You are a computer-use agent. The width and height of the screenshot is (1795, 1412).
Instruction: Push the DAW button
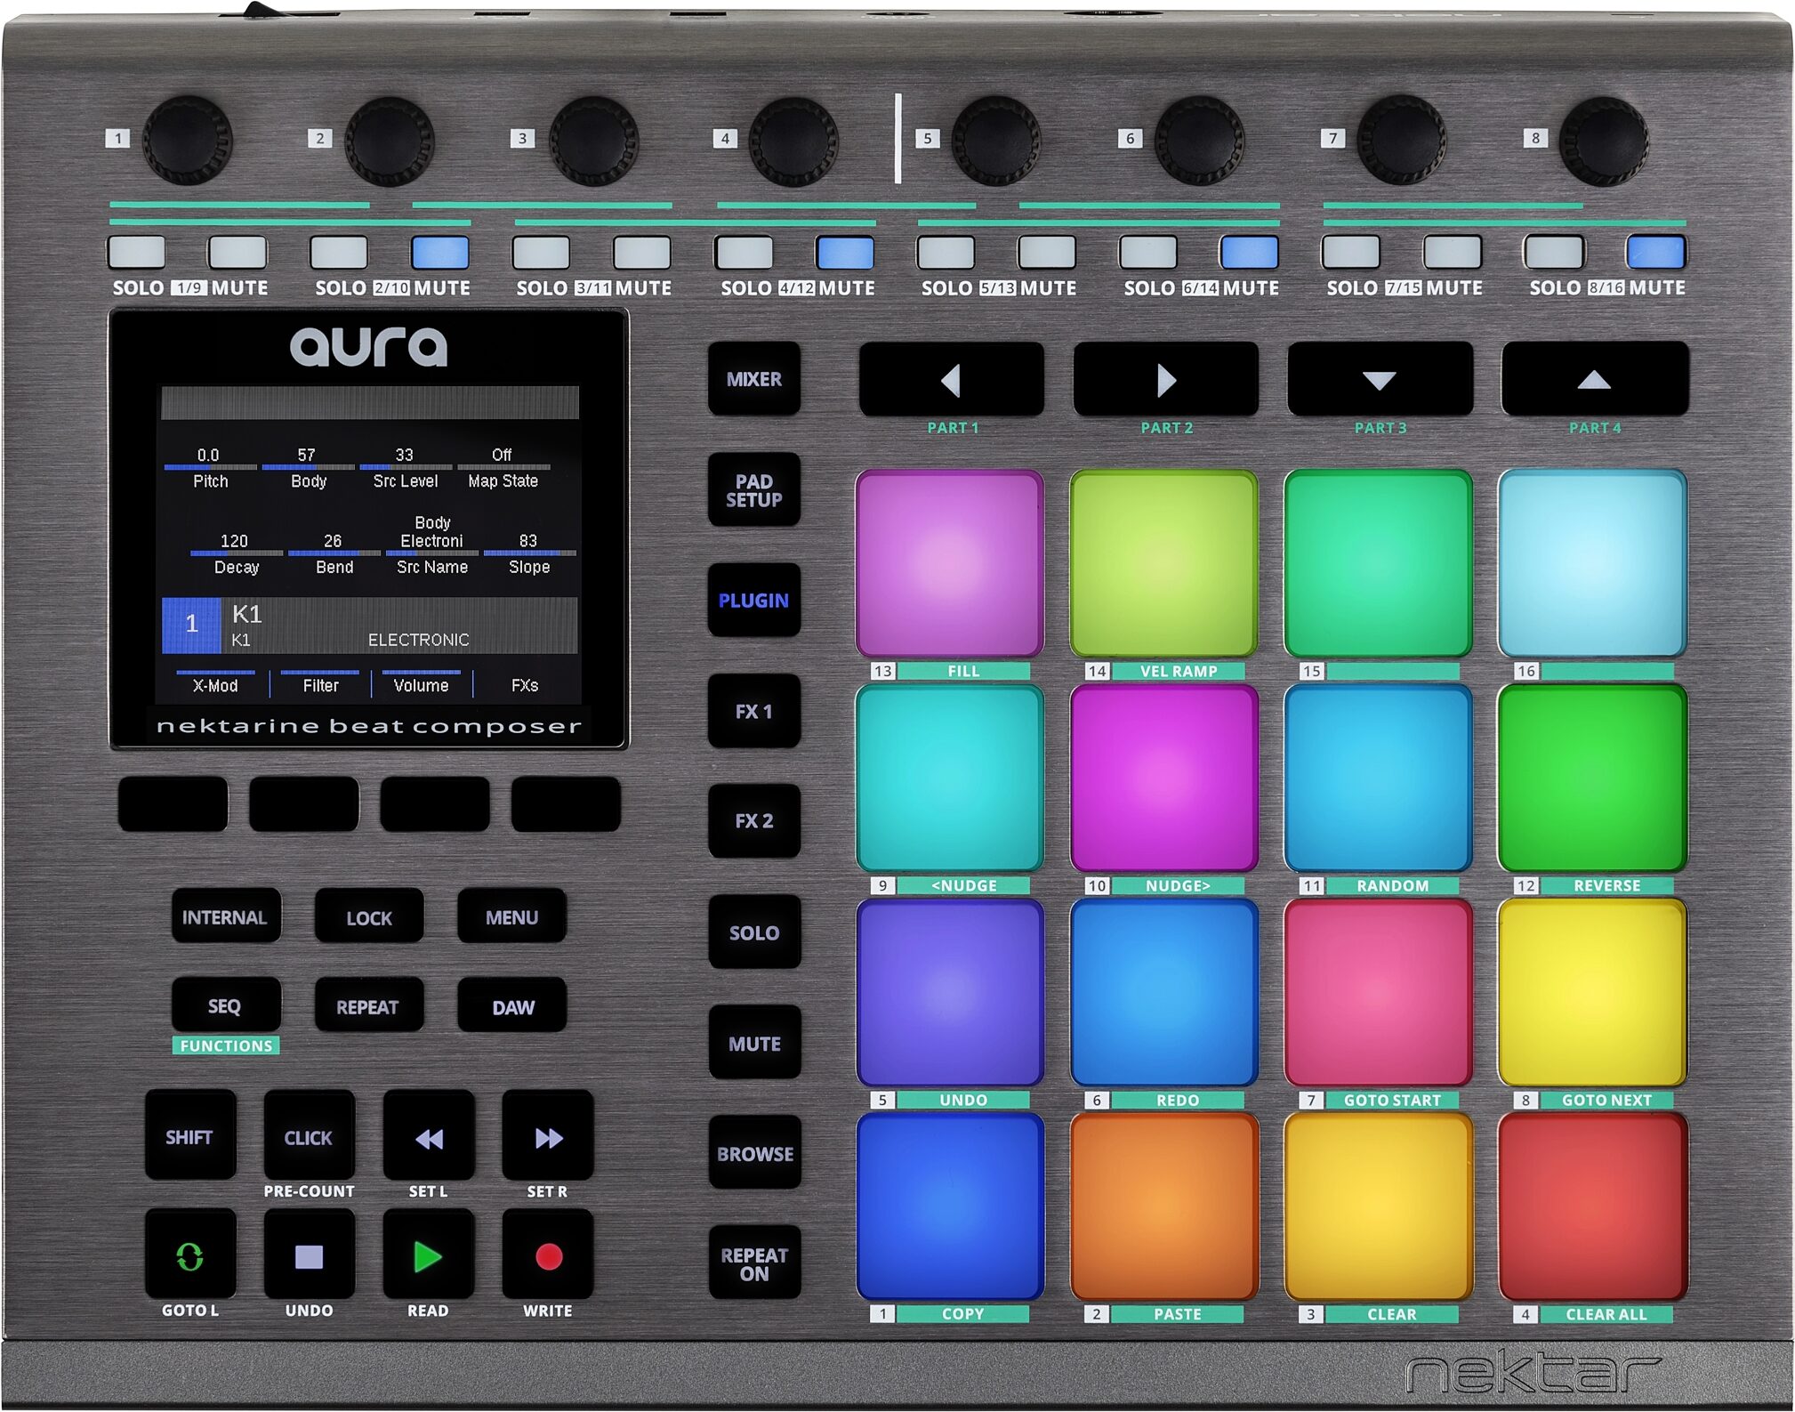[512, 1005]
